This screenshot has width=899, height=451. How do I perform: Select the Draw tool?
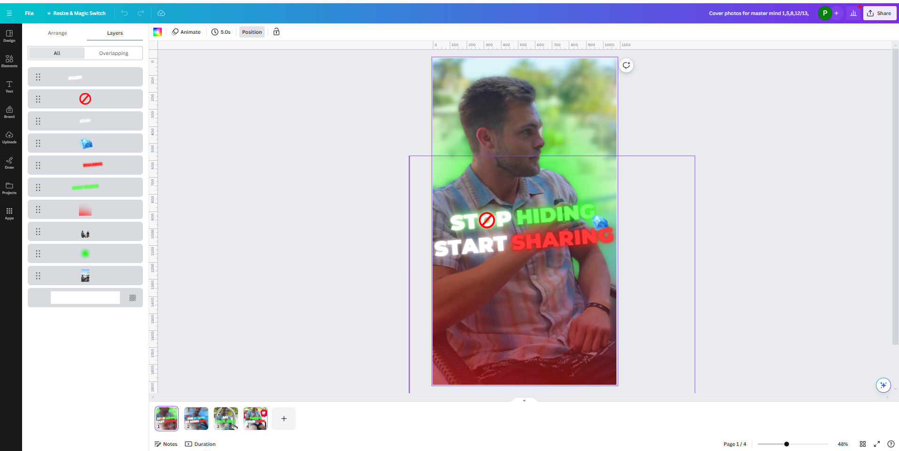9,163
